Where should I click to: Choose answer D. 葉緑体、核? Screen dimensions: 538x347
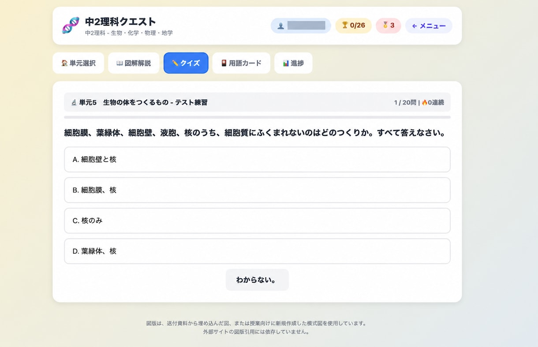tap(257, 251)
